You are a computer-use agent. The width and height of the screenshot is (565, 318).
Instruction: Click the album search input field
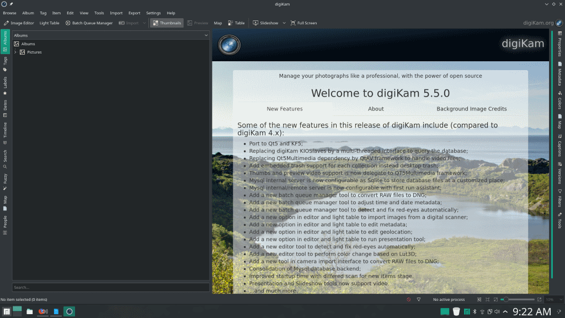point(110,287)
